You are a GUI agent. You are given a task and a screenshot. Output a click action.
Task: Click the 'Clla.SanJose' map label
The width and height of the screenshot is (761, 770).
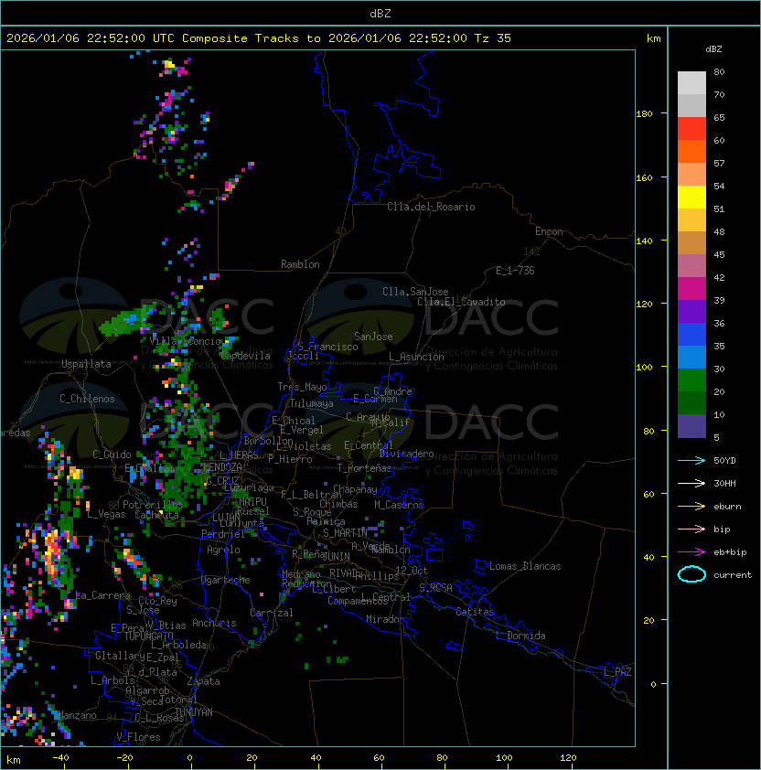415,292
